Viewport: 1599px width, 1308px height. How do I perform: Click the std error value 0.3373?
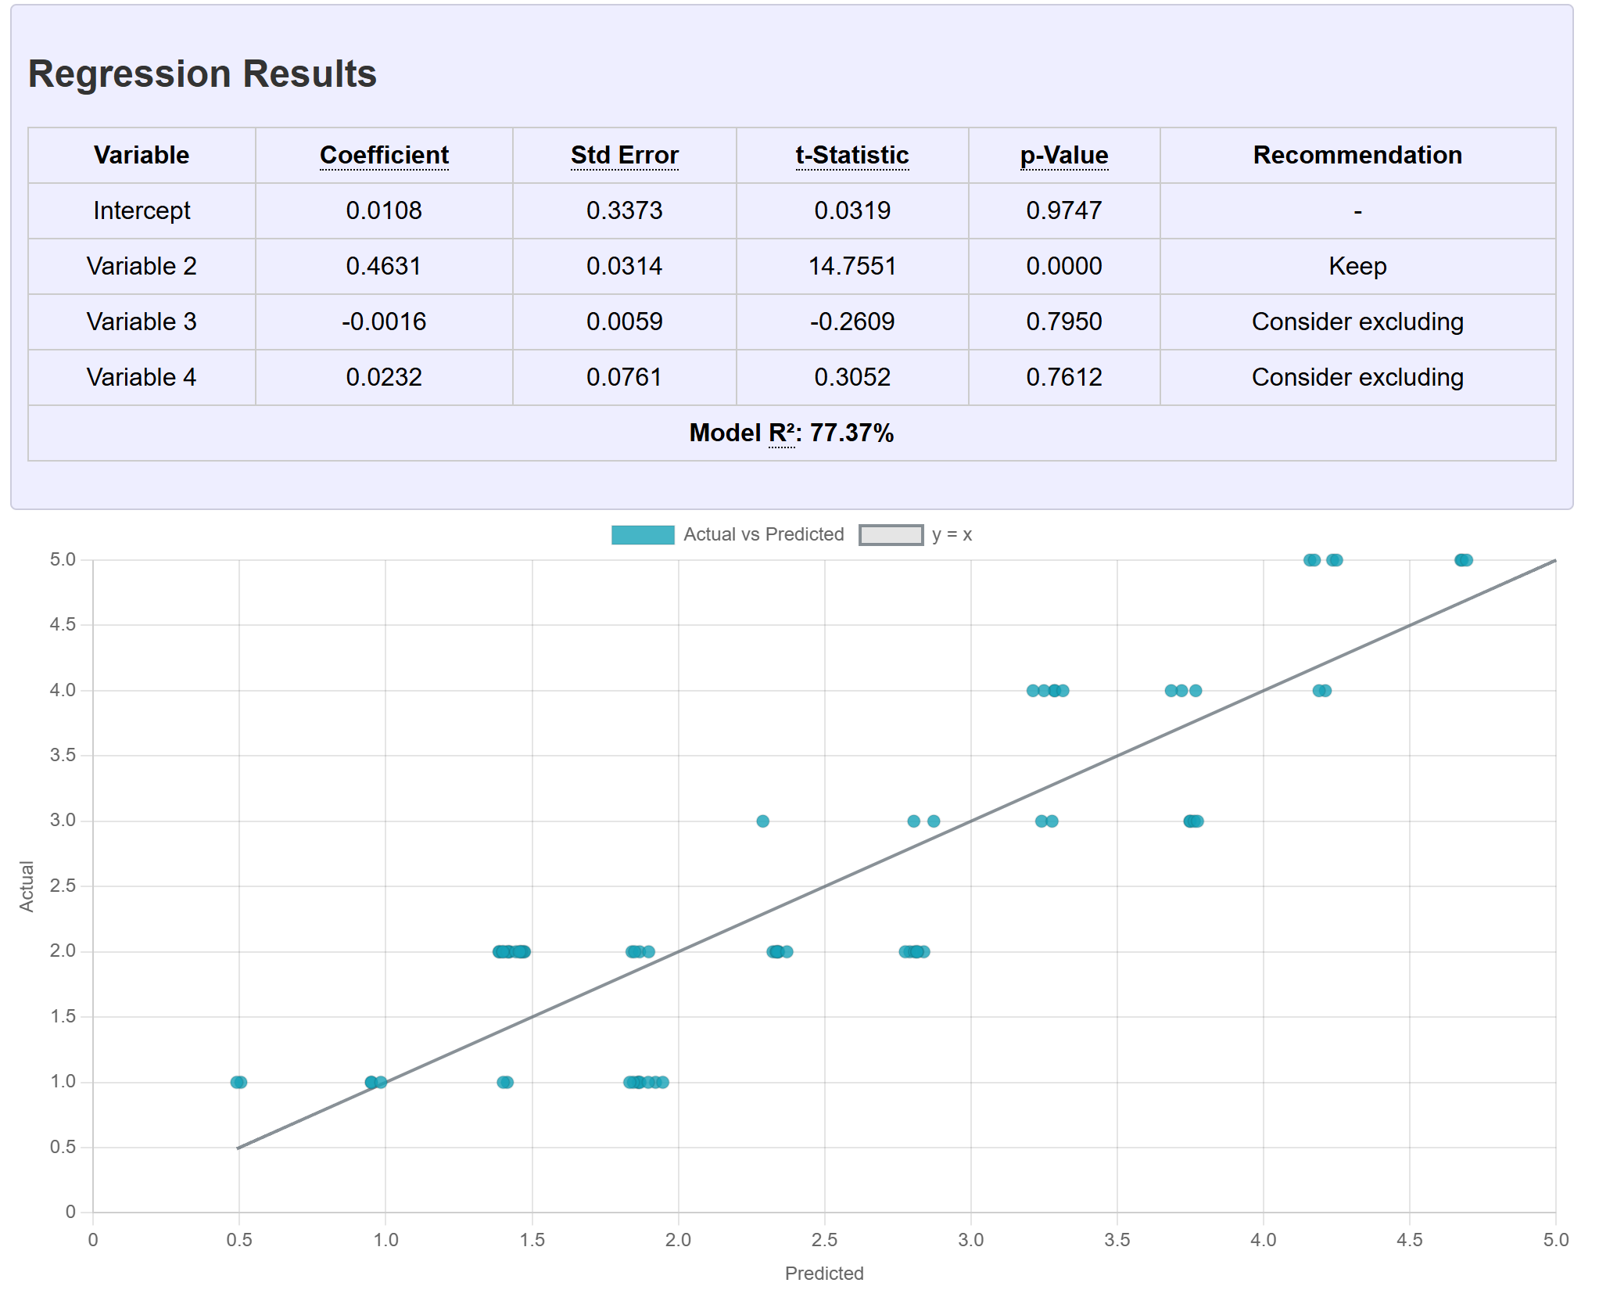(624, 210)
